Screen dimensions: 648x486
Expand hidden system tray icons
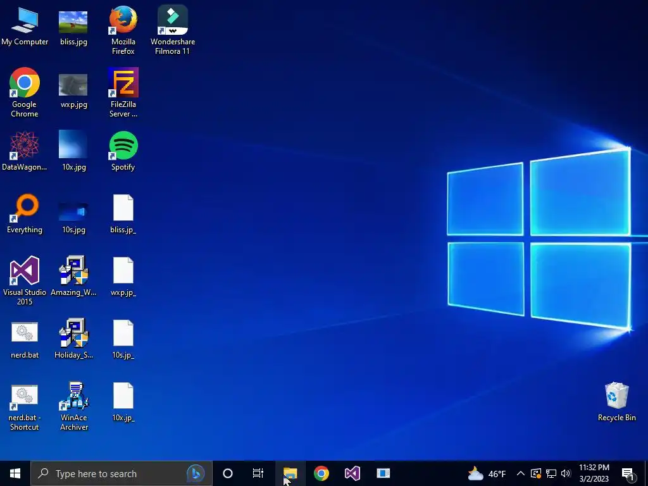pos(521,473)
